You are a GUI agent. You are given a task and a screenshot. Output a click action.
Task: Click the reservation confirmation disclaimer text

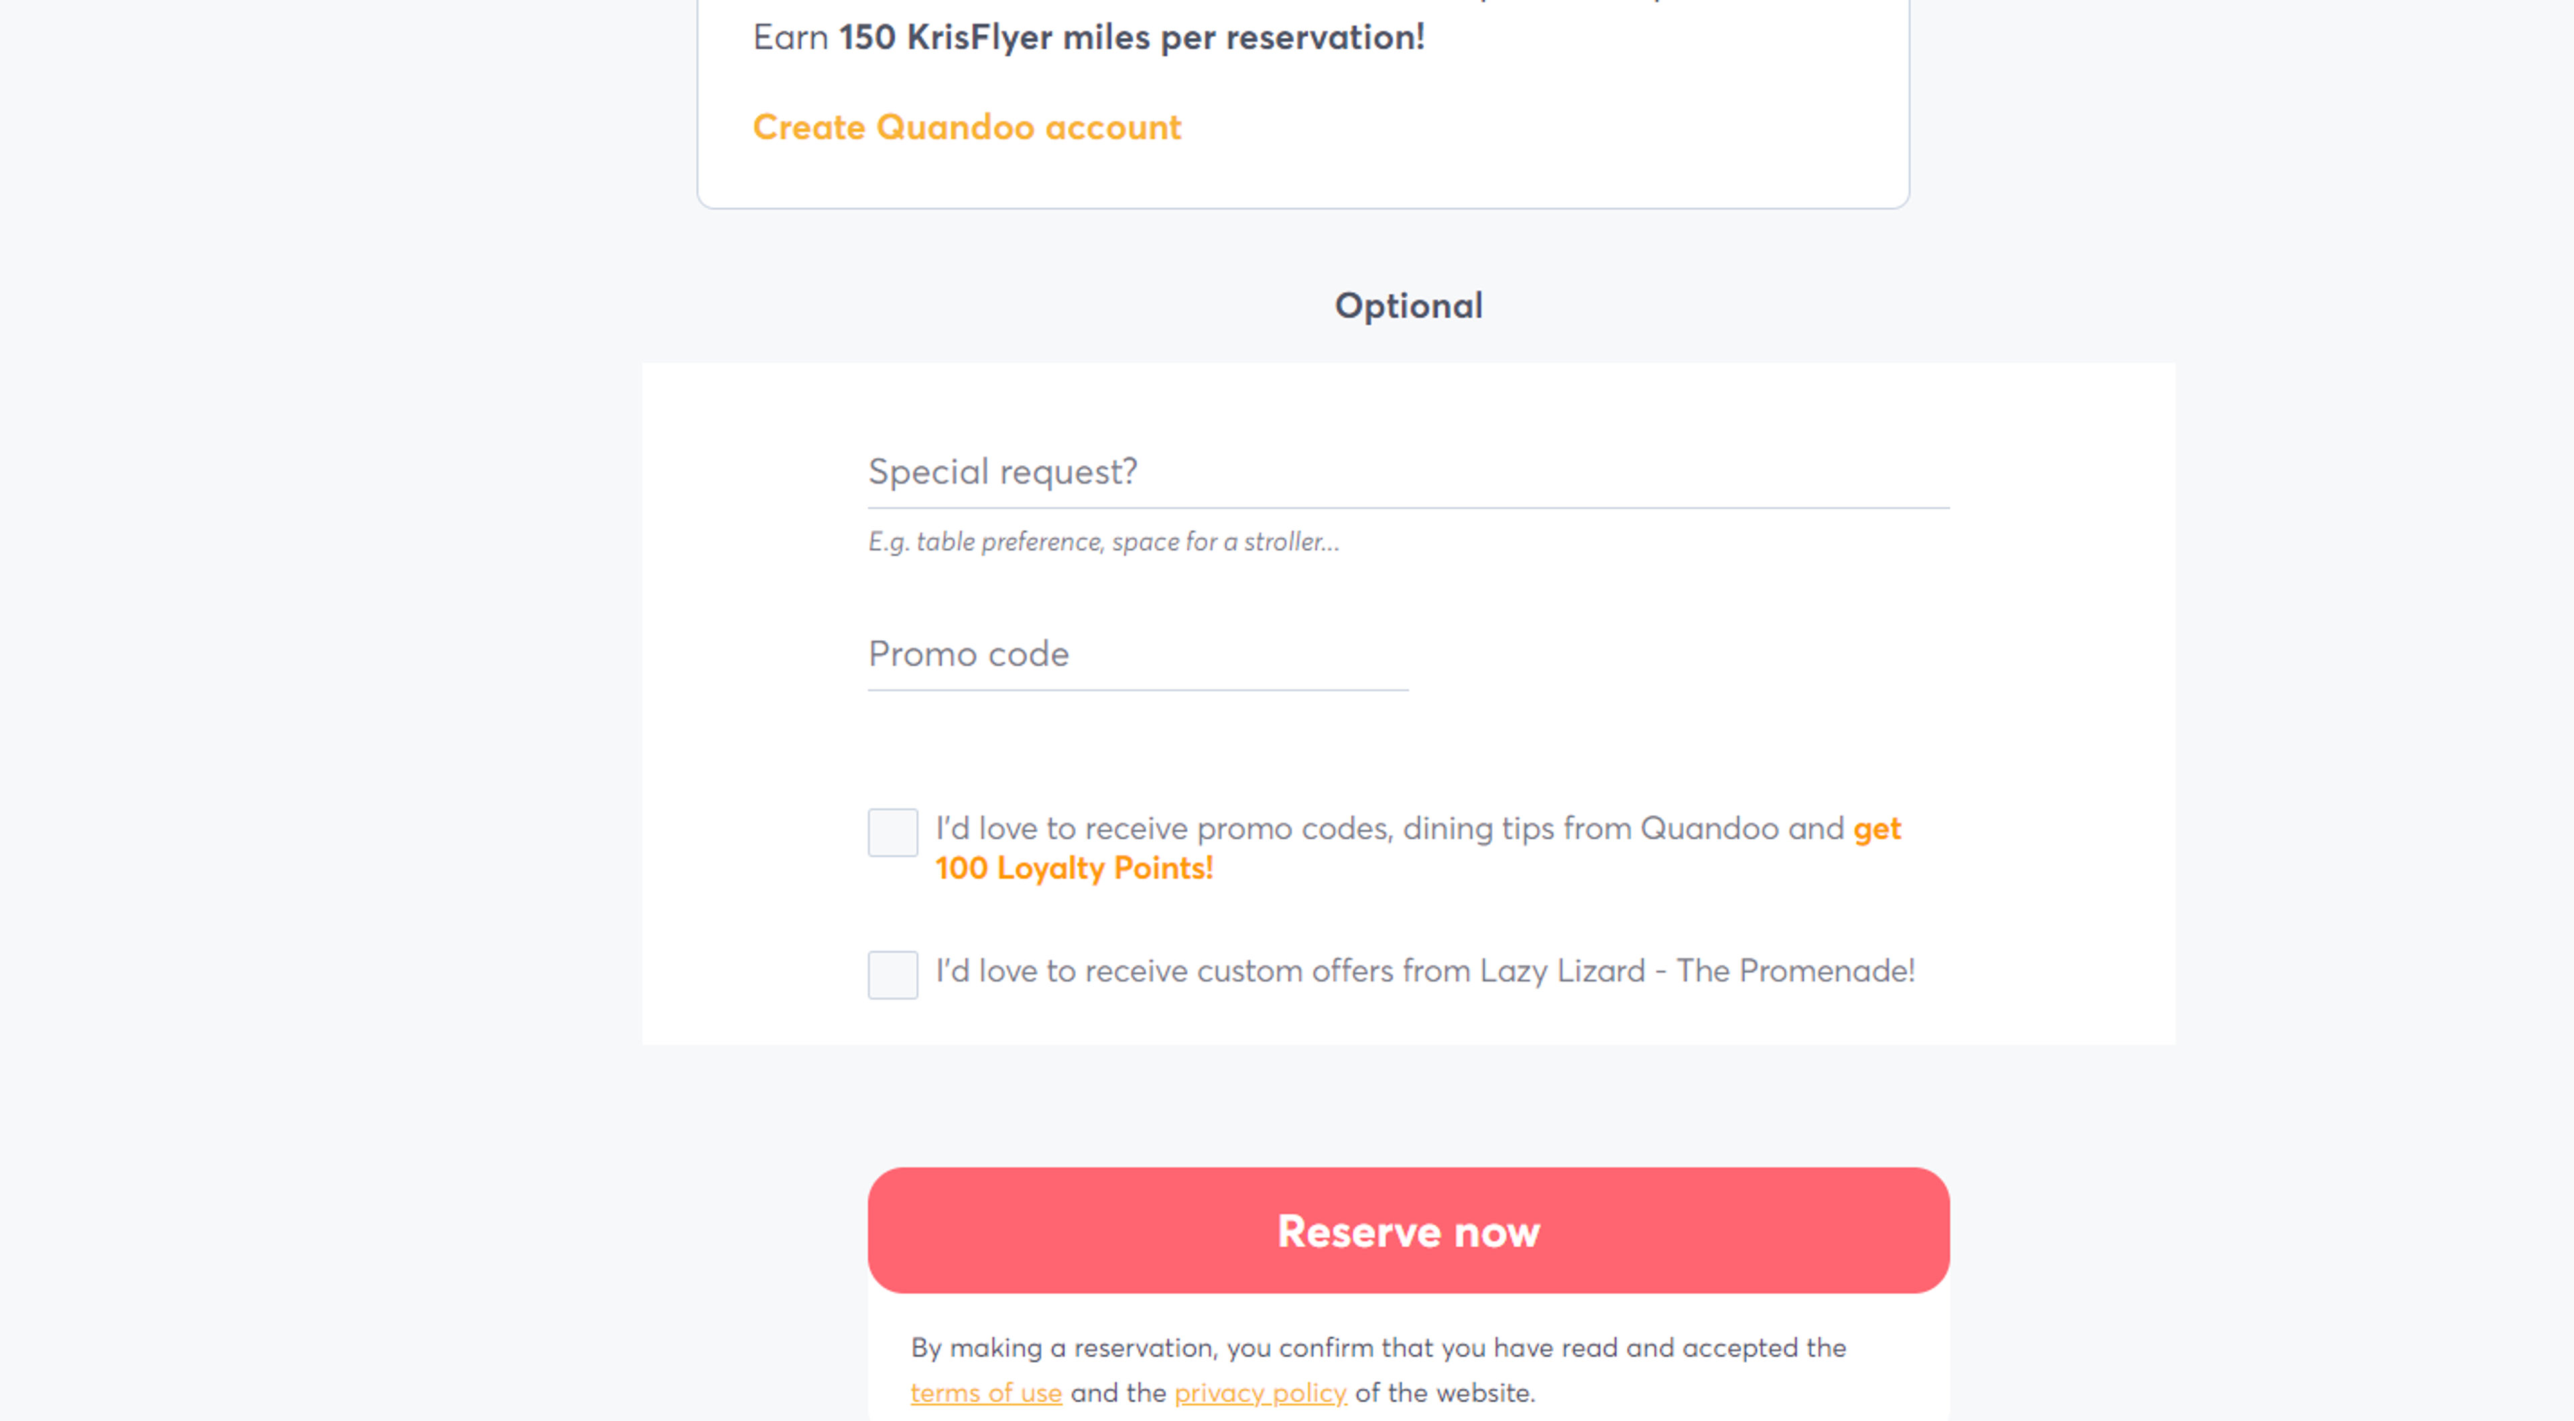[1379, 1347]
